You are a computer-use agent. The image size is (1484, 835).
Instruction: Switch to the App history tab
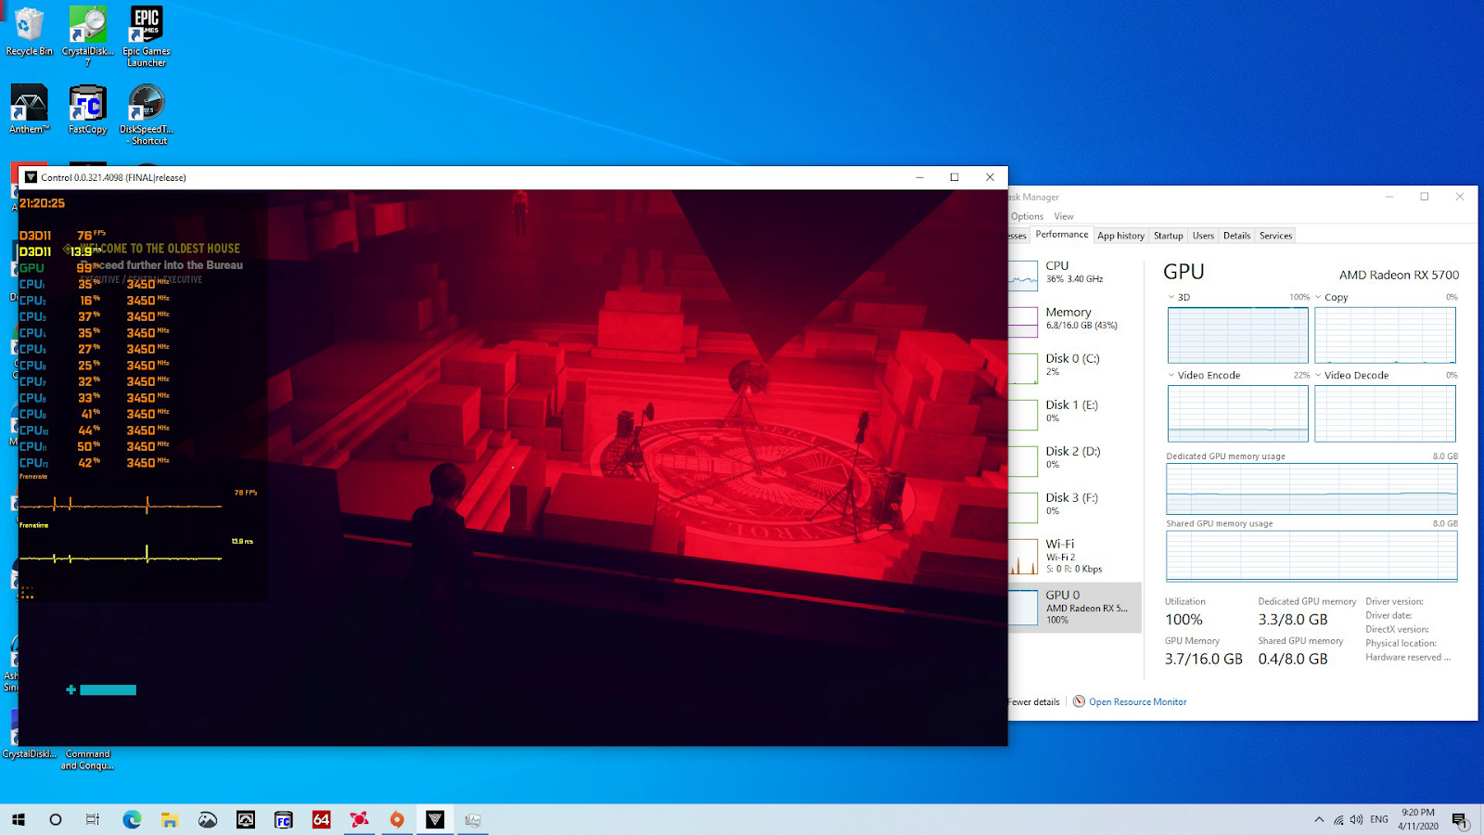[1120, 236]
